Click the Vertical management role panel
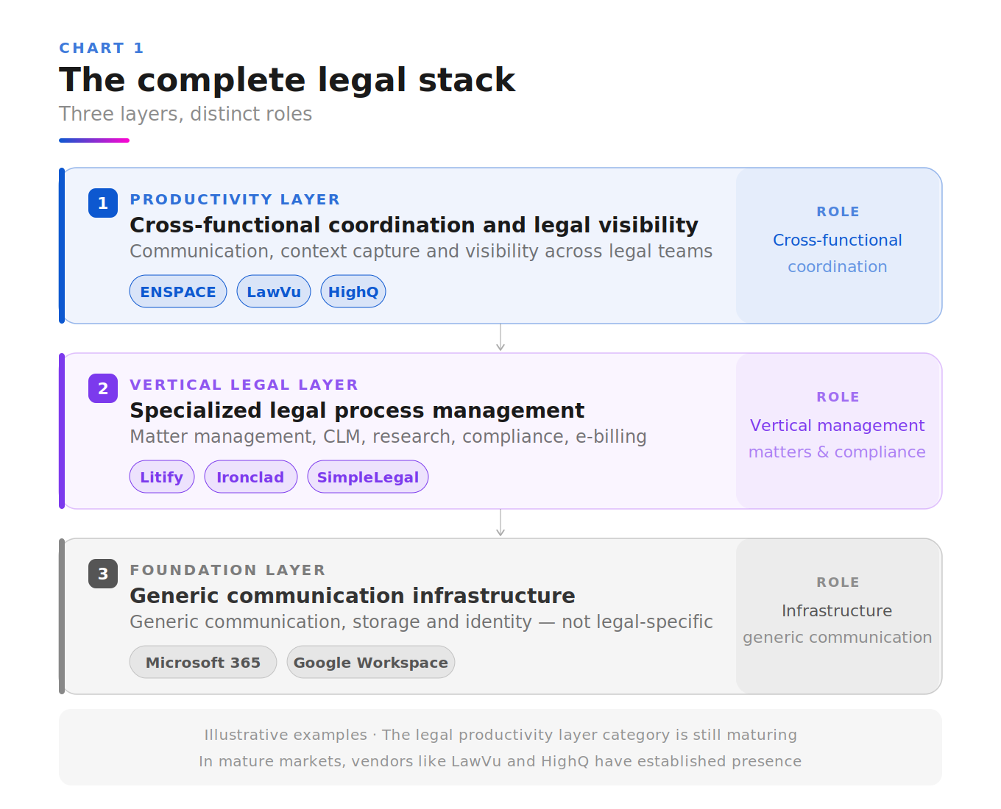This screenshot has width=1001, height=809. click(x=838, y=431)
